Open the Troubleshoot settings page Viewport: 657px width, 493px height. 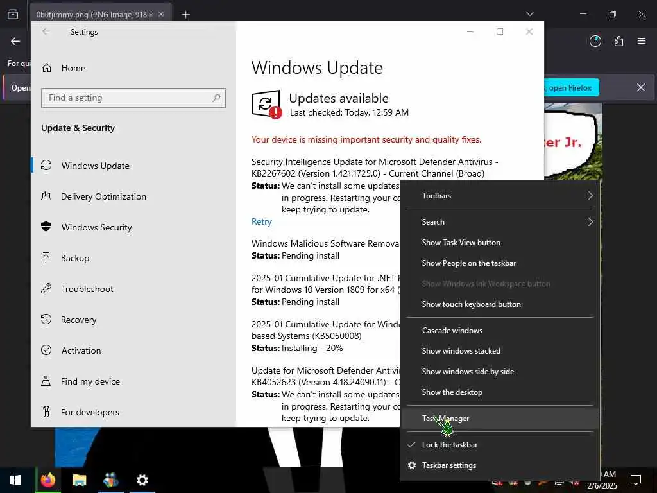click(x=133, y=289)
